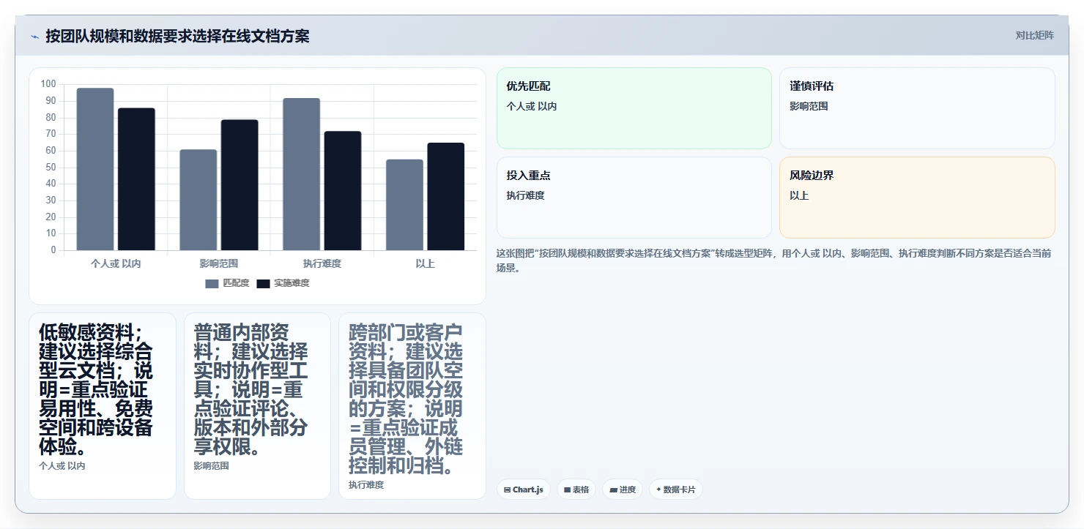Image resolution: width=1084 pixels, height=529 pixels.
Task: Click the 匹配度 bar for 执行难度
Action: [302, 174]
